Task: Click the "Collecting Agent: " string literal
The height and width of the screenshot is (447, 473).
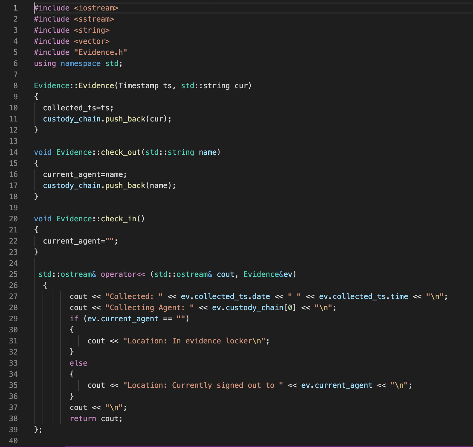Action: point(150,308)
